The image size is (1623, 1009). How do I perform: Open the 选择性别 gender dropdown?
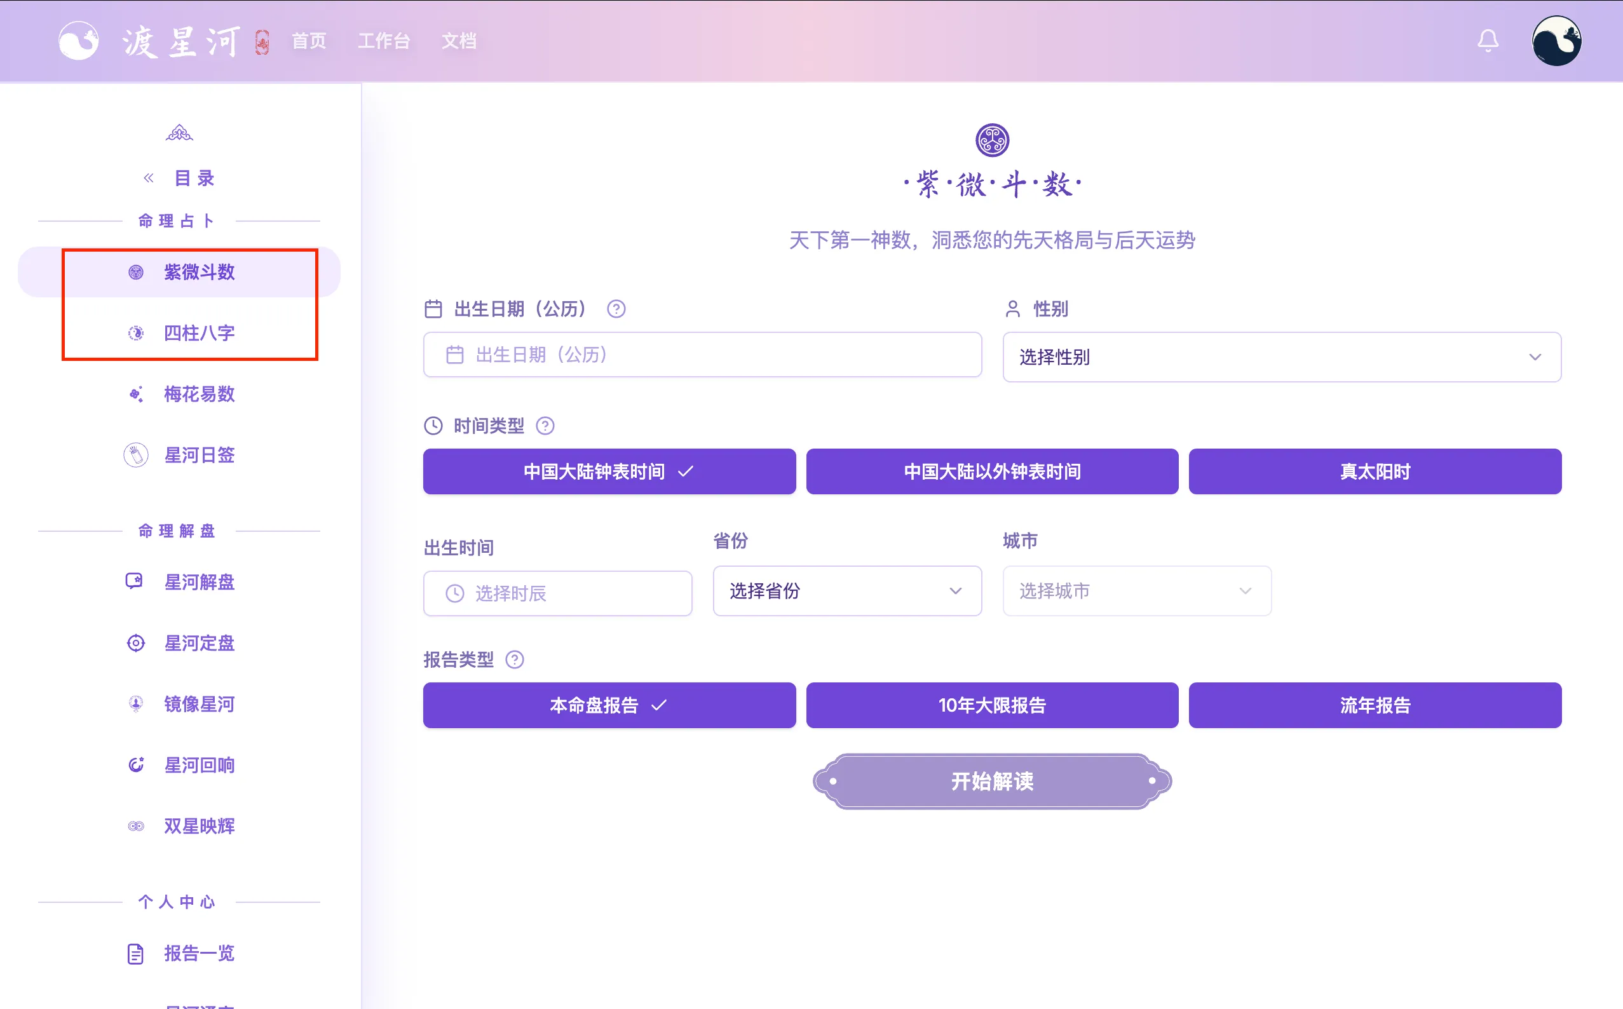point(1280,357)
